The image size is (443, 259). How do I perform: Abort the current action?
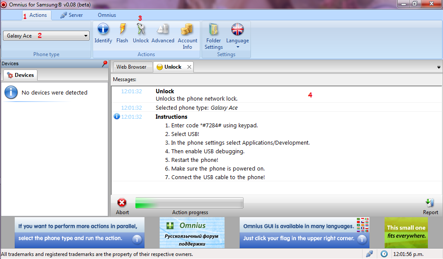coord(122,206)
